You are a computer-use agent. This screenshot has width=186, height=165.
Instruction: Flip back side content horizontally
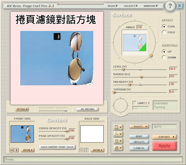81,150
